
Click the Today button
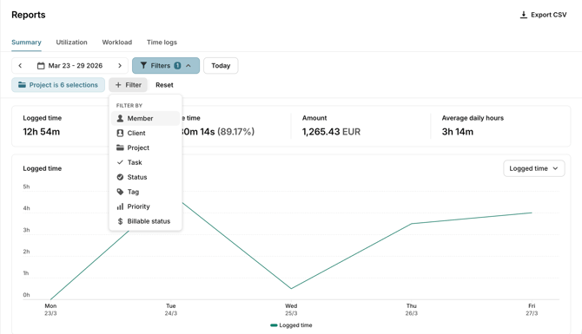(221, 66)
